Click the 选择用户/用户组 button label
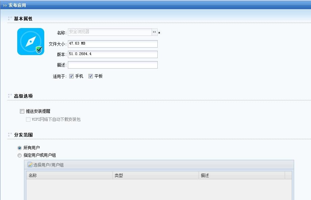Screen dimensions: 311x200 [48, 165]
